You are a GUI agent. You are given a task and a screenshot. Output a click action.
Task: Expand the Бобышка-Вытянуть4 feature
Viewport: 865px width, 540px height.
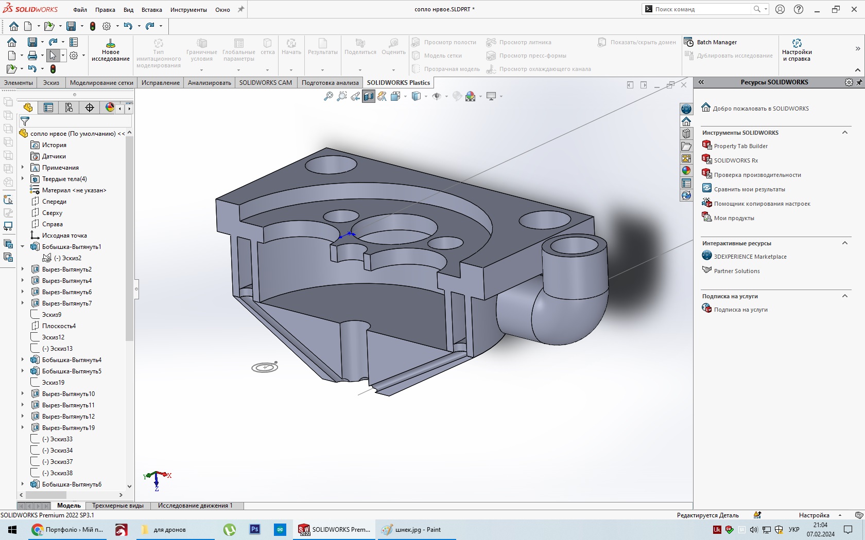point(23,360)
